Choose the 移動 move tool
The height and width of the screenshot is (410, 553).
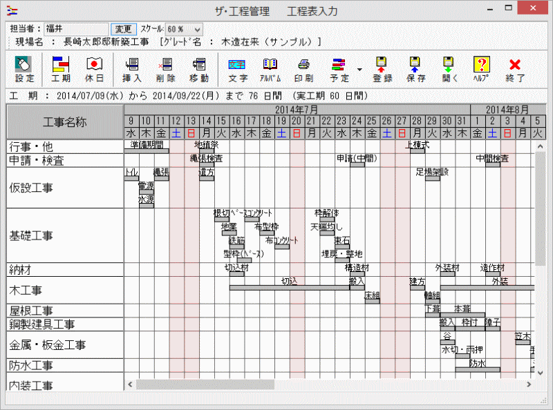point(199,70)
